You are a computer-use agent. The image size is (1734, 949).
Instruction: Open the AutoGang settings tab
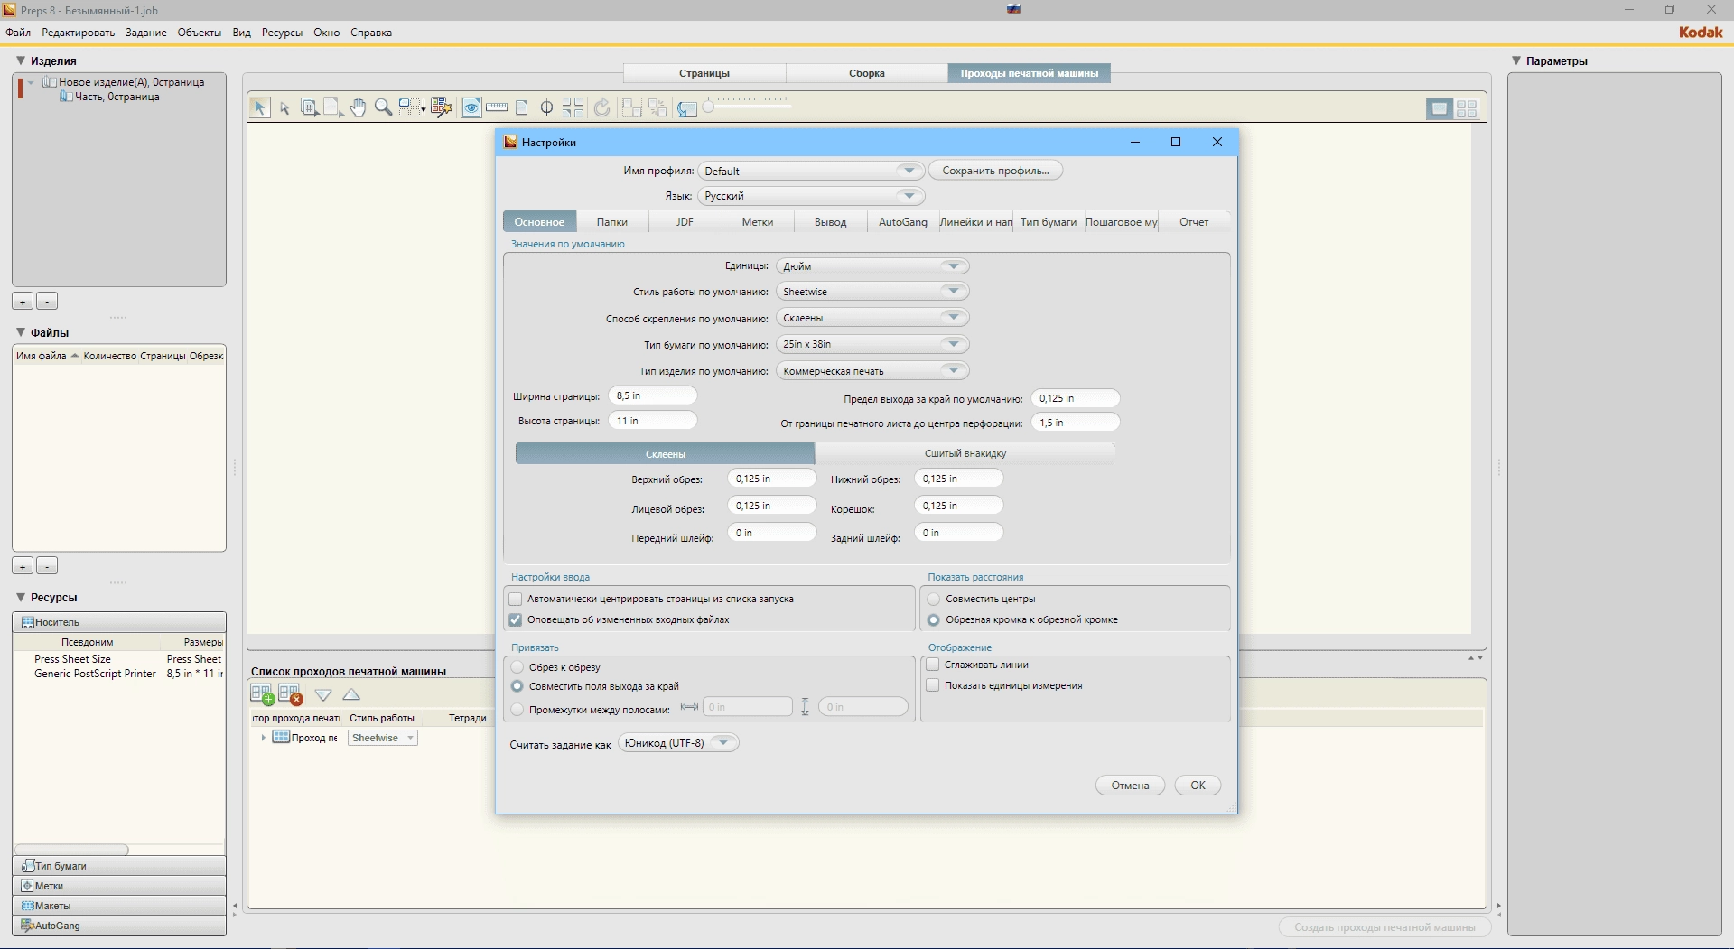pos(902,222)
